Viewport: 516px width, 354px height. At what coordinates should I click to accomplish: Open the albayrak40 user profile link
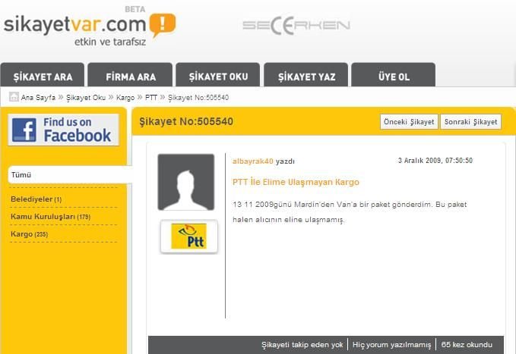[x=252, y=161]
